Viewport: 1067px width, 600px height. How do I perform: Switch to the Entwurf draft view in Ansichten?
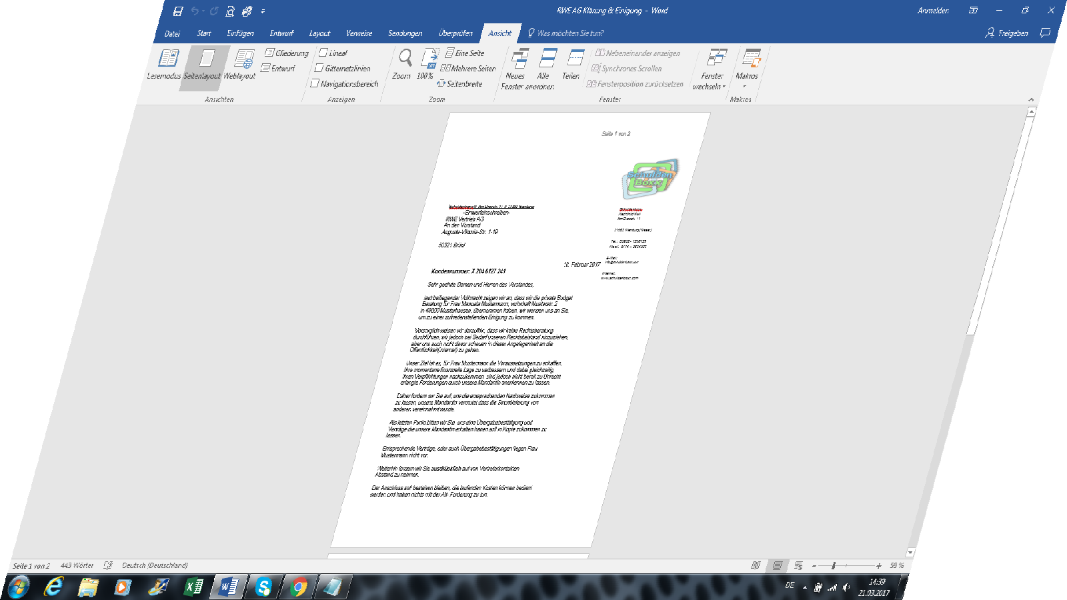point(279,68)
